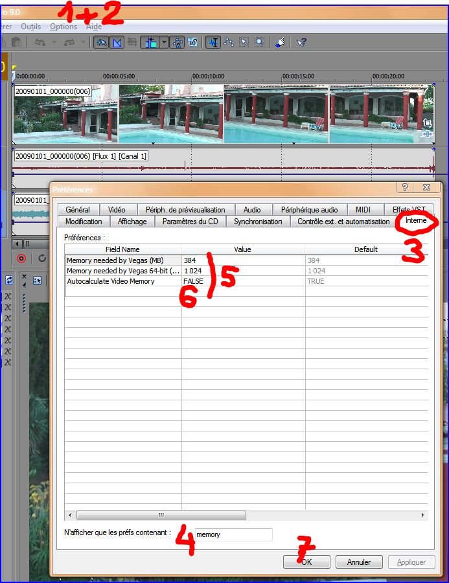Switch to the Général tab
Image resolution: width=449 pixels, height=583 pixels.
[x=78, y=210]
